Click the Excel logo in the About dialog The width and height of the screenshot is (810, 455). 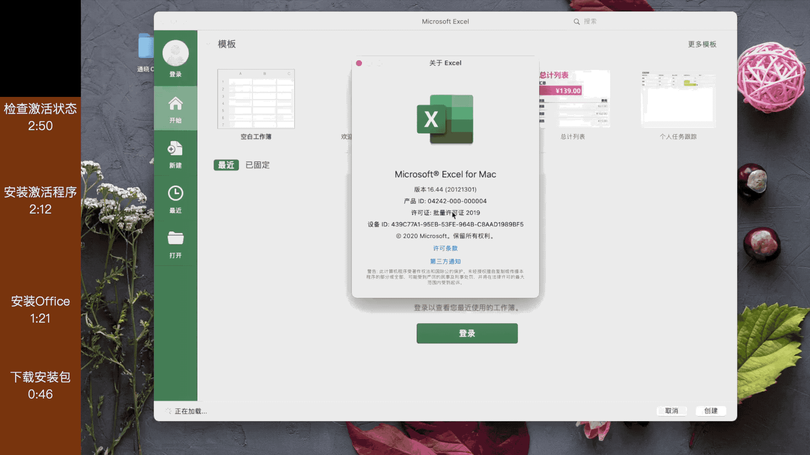(x=445, y=120)
